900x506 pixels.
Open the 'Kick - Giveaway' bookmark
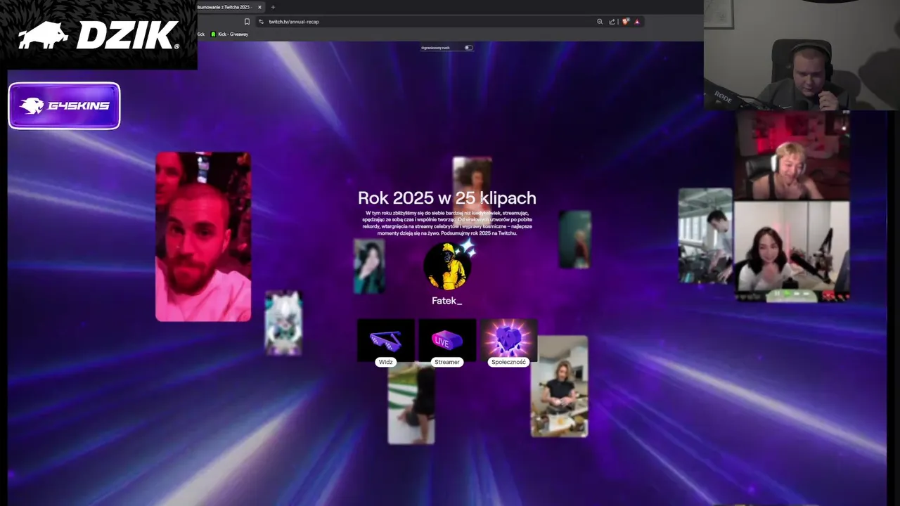click(x=230, y=34)
